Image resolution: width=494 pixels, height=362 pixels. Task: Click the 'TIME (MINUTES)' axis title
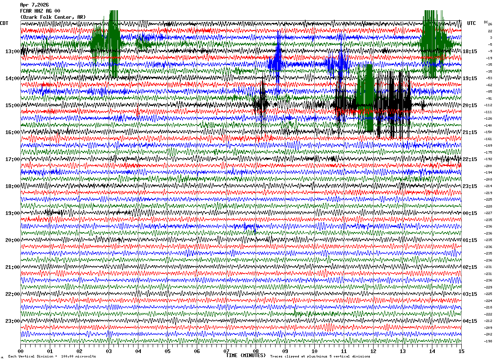pyautogui.click(x=246, y=355)
